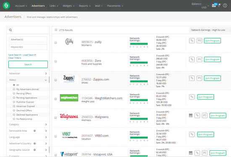Expand the Advertiser's Country filter
231x157 pixels.
coord(28,144)
